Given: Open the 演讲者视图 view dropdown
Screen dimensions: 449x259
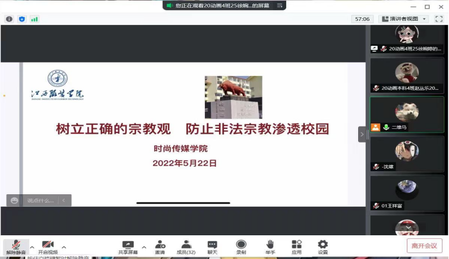Looking at the screenshot, I should (x=404, y=19).
